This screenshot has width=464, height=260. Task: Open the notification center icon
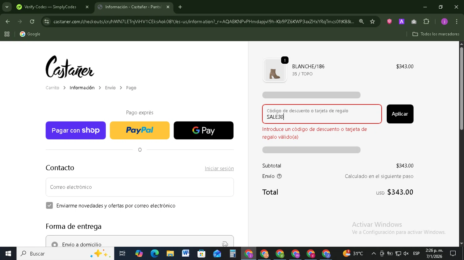(x=453, y=254)
